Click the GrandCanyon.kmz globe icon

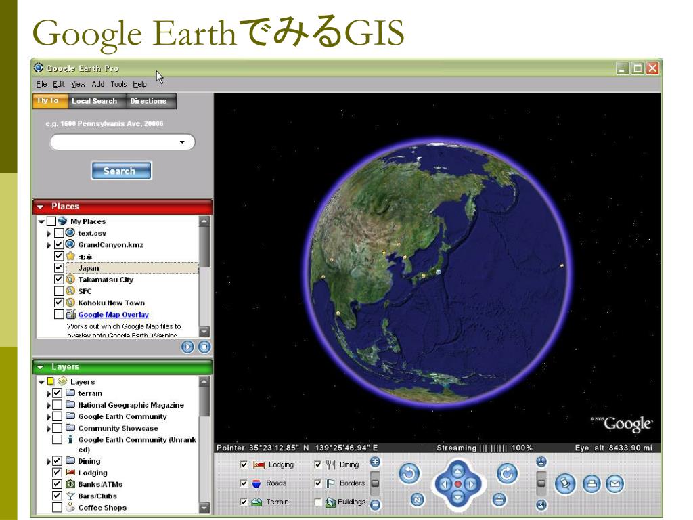point(70,244)
